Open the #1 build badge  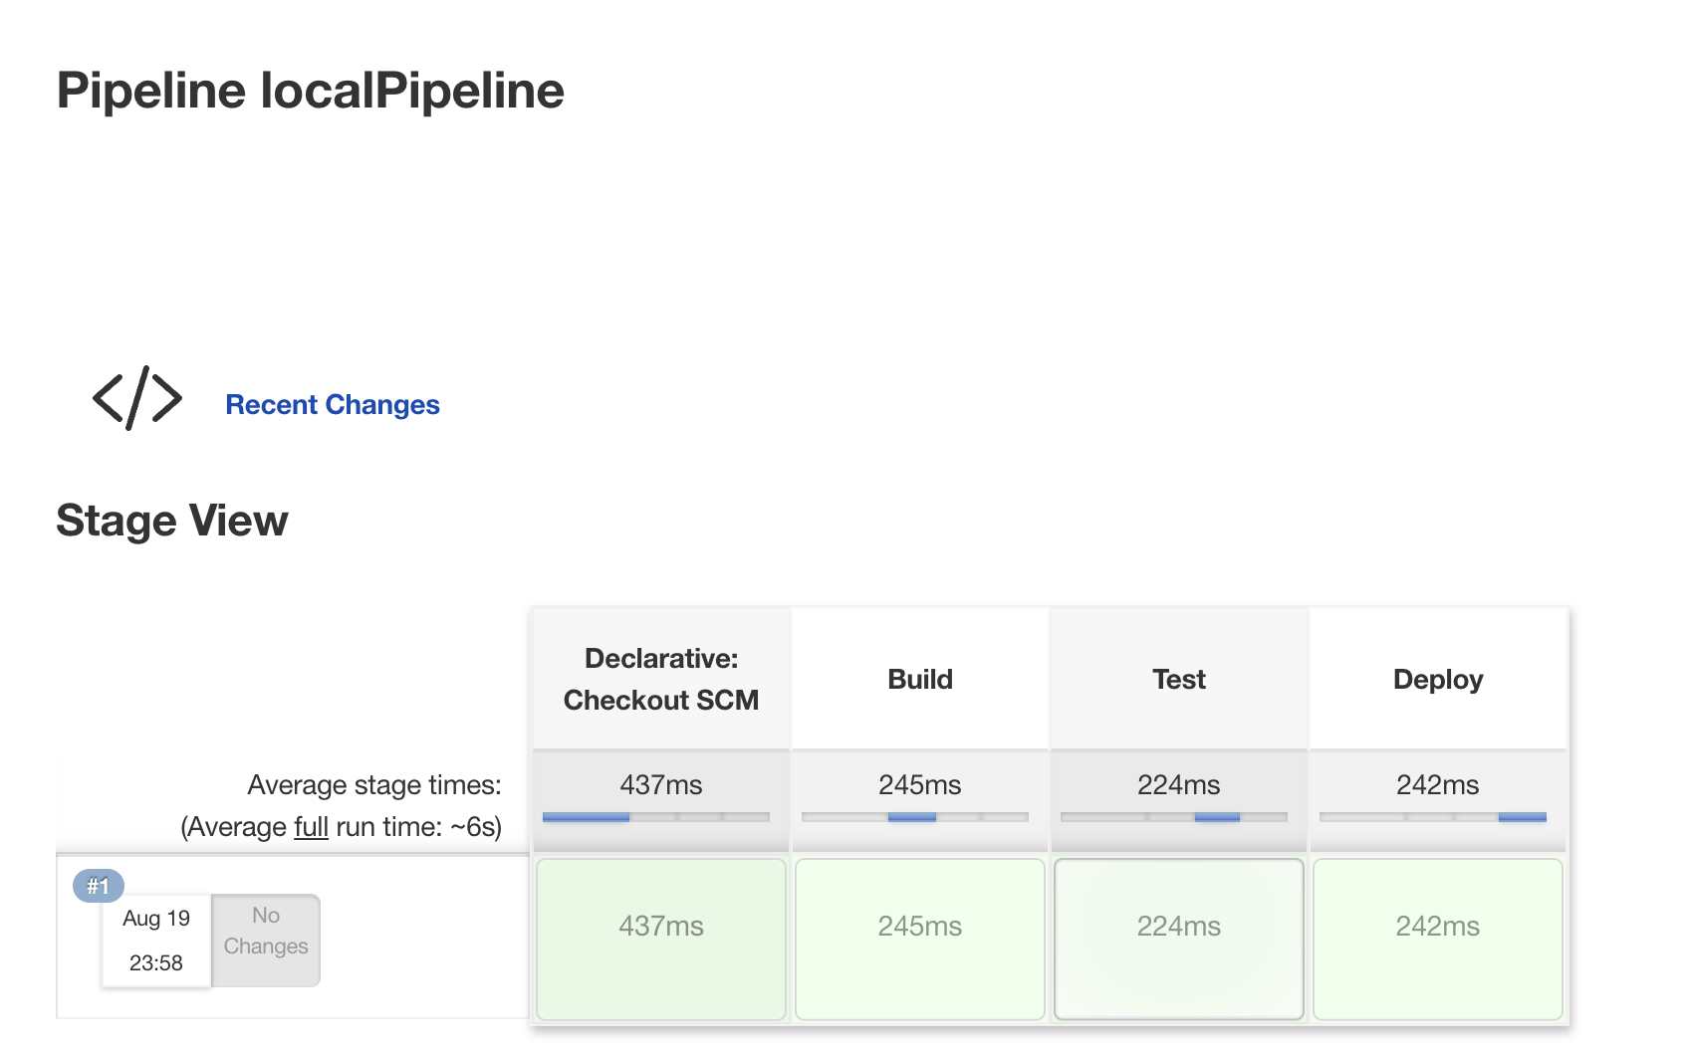(98, 886)
